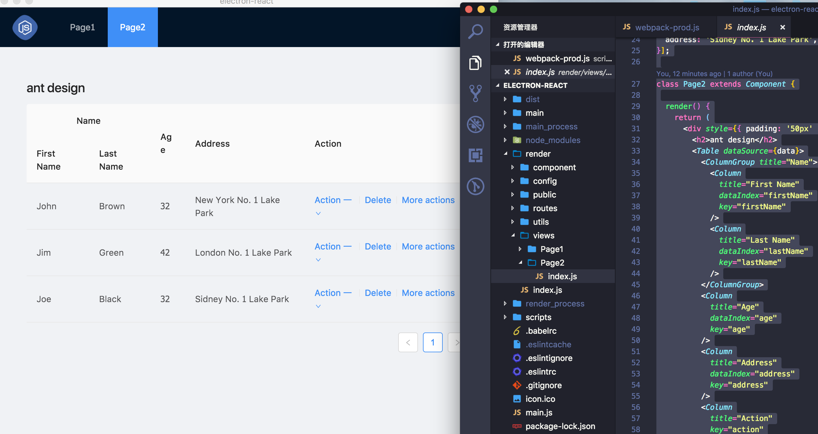Screen dimensions: 818x434
Task: Open the Source Control branch icon
Action: pyautogui.click(x=475, y=93)
